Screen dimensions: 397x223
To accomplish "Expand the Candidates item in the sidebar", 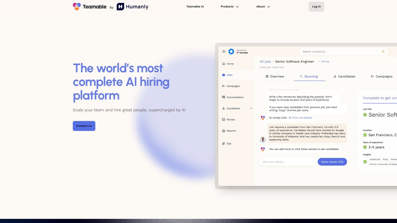I will click(x=251, y=108).
